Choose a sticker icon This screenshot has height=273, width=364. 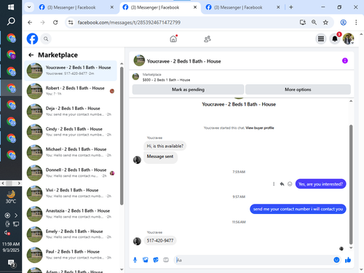[x=156, y=260]
